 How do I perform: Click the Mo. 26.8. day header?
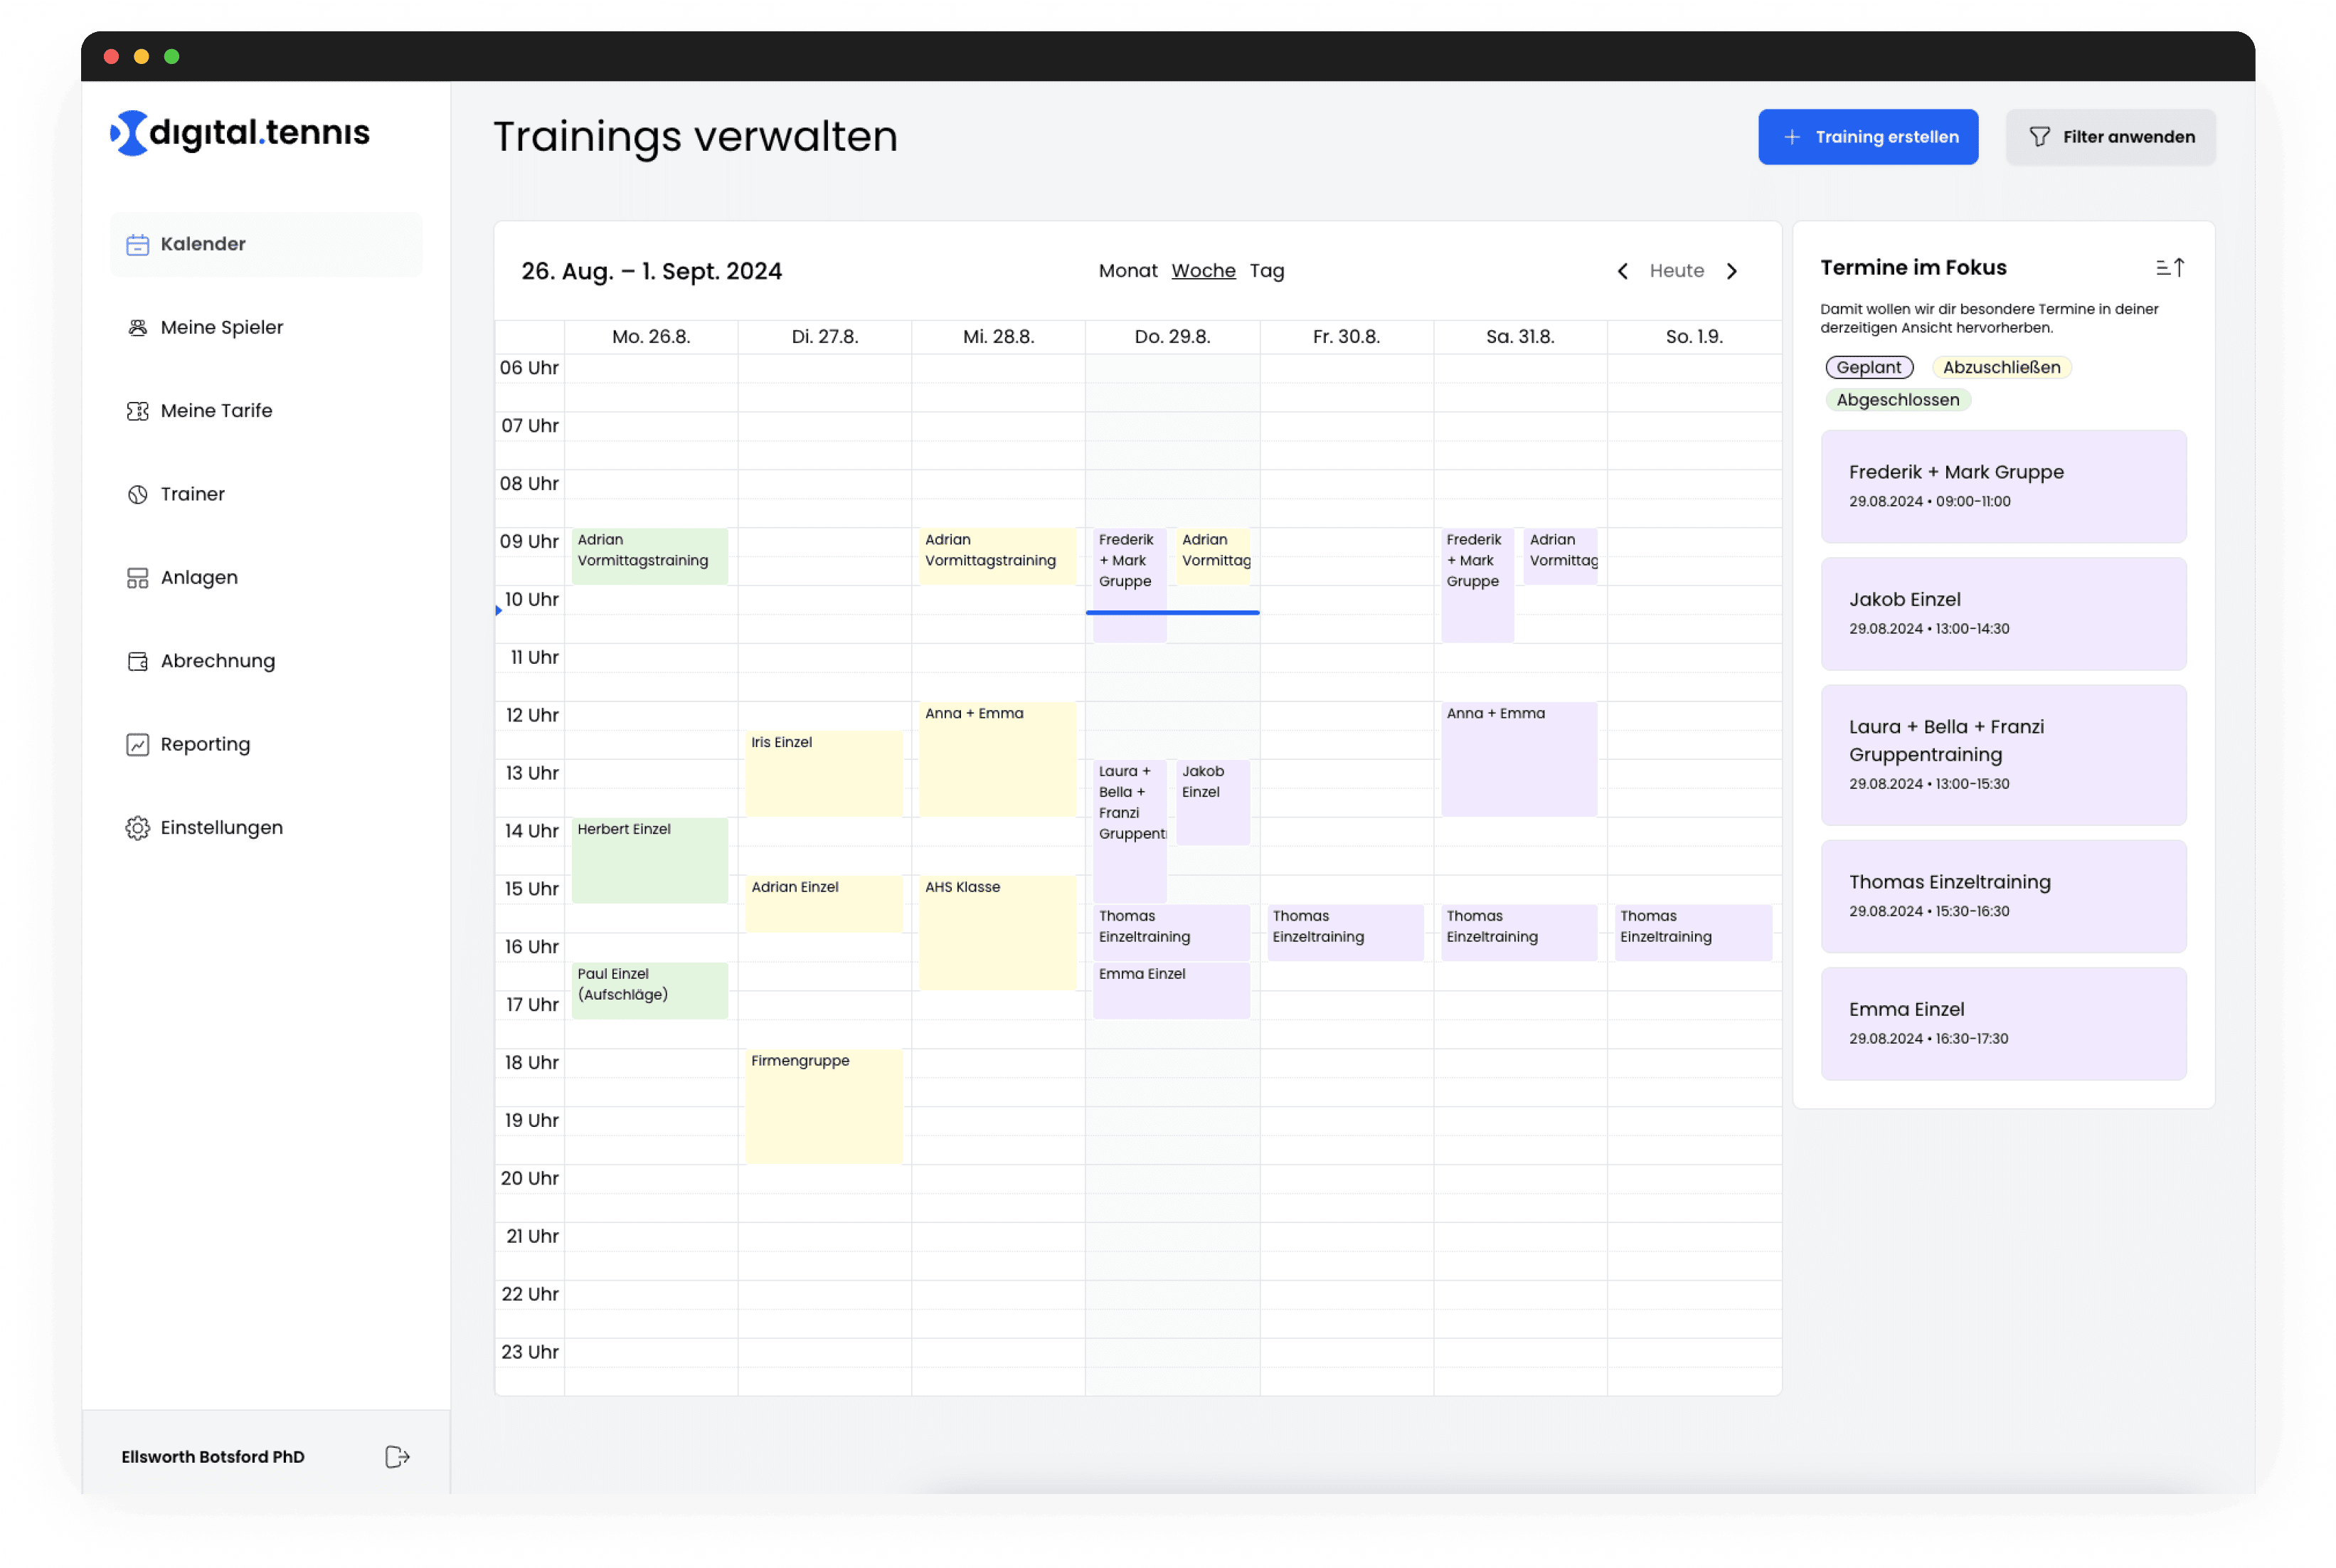point(651,337)
